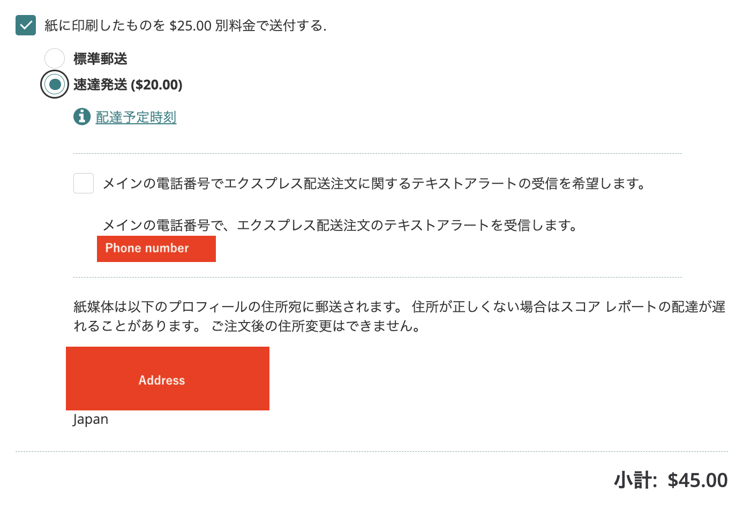Enable text alerts checkbox for express delivery
751x509 pixels.
84,183
